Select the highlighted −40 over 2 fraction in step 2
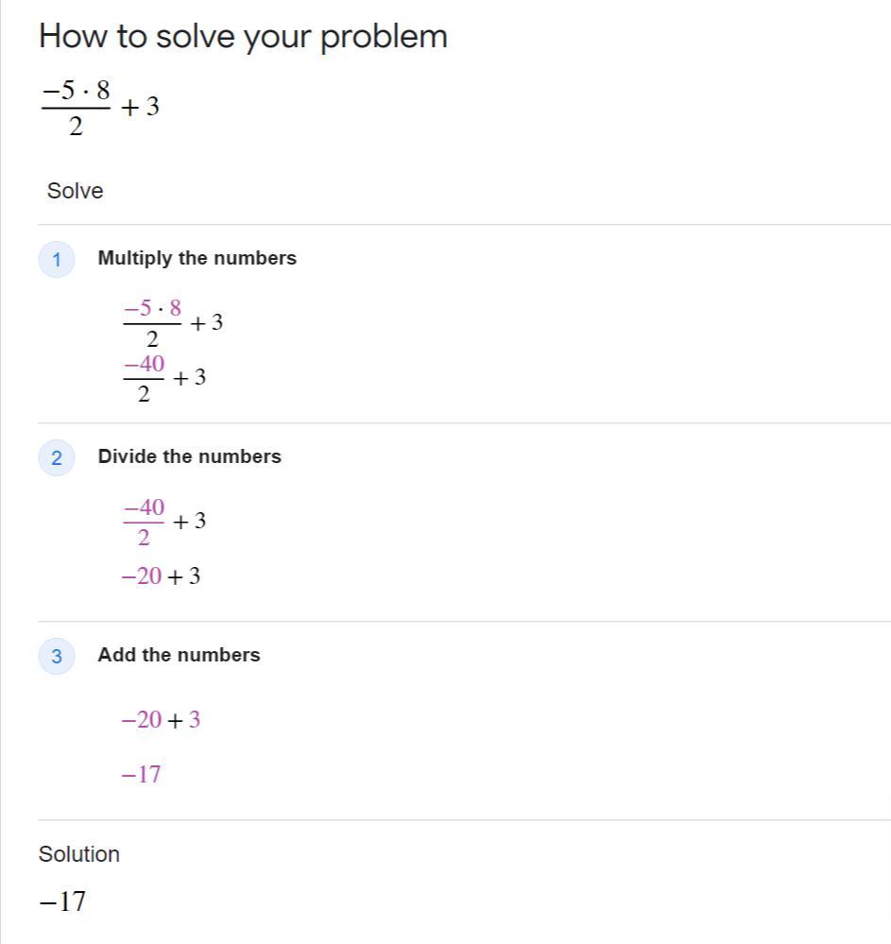 coord(144,522)
